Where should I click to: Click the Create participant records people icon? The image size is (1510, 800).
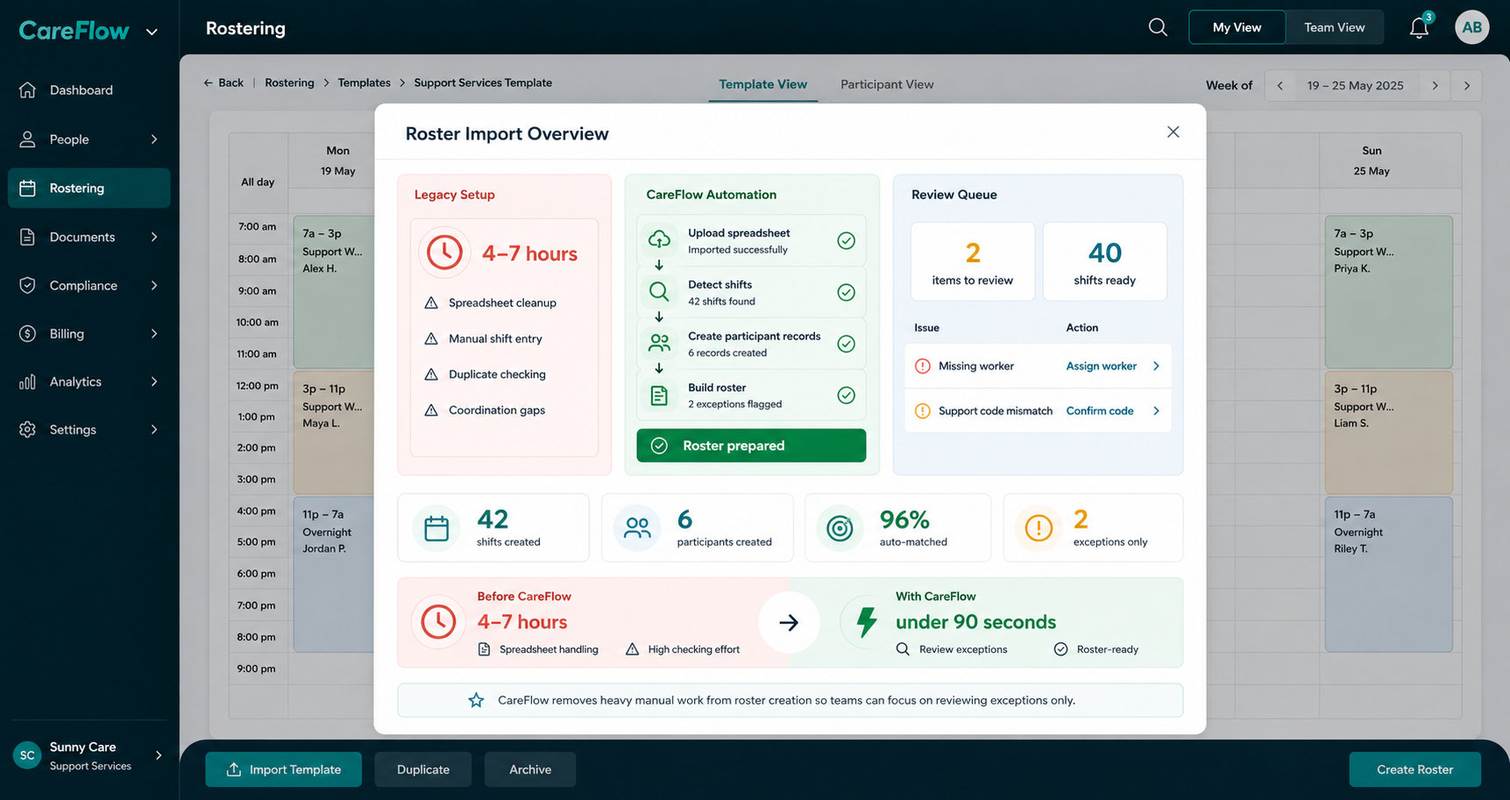(659, 343)
